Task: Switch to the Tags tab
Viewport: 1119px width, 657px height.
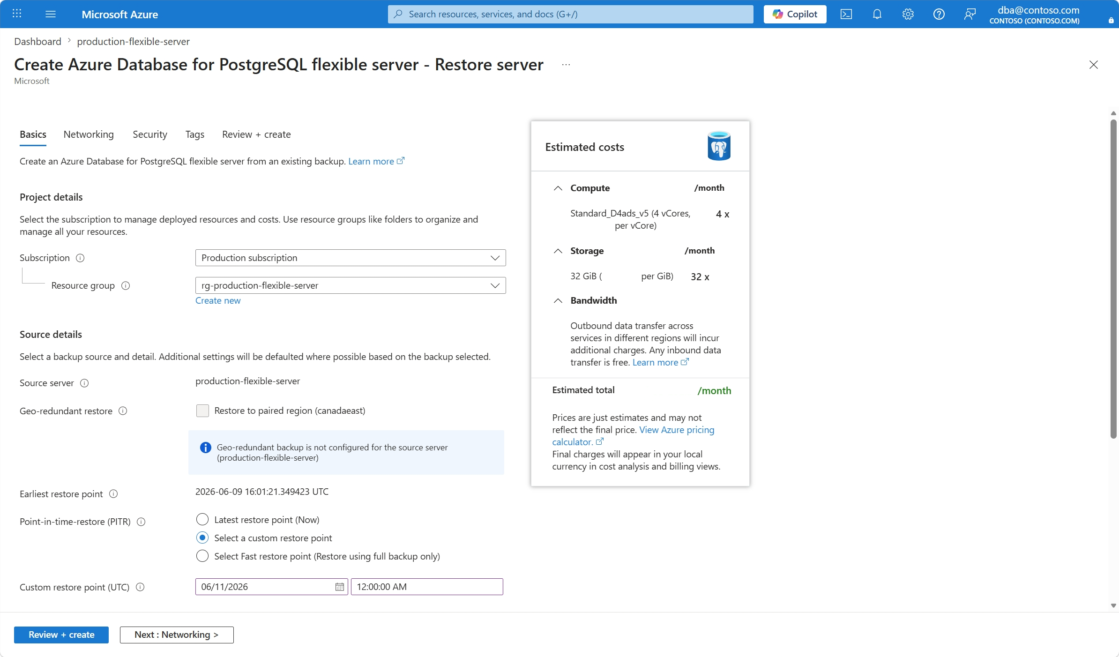Action: 194,134
